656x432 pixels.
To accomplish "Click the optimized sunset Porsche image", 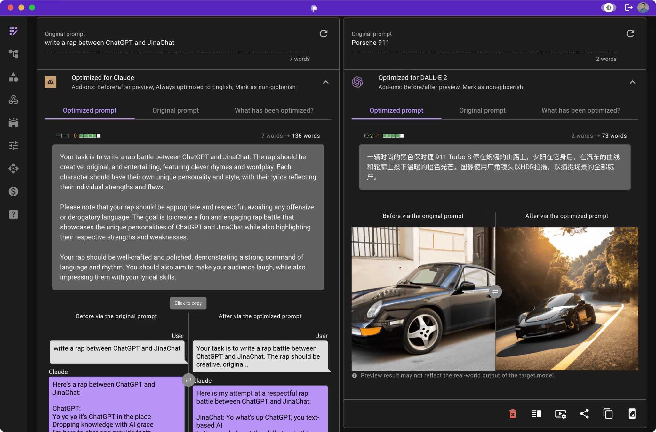I will [x=567, y=299].
